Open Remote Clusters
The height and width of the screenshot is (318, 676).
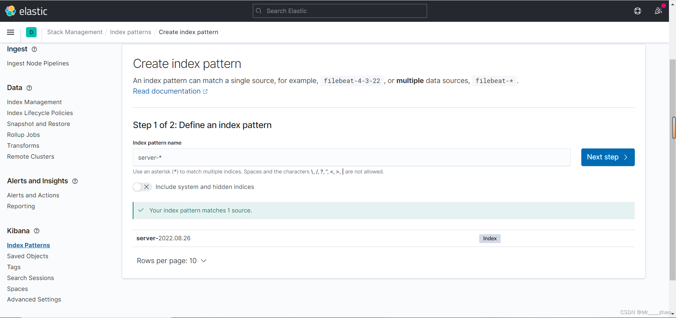tap(31, 157)
